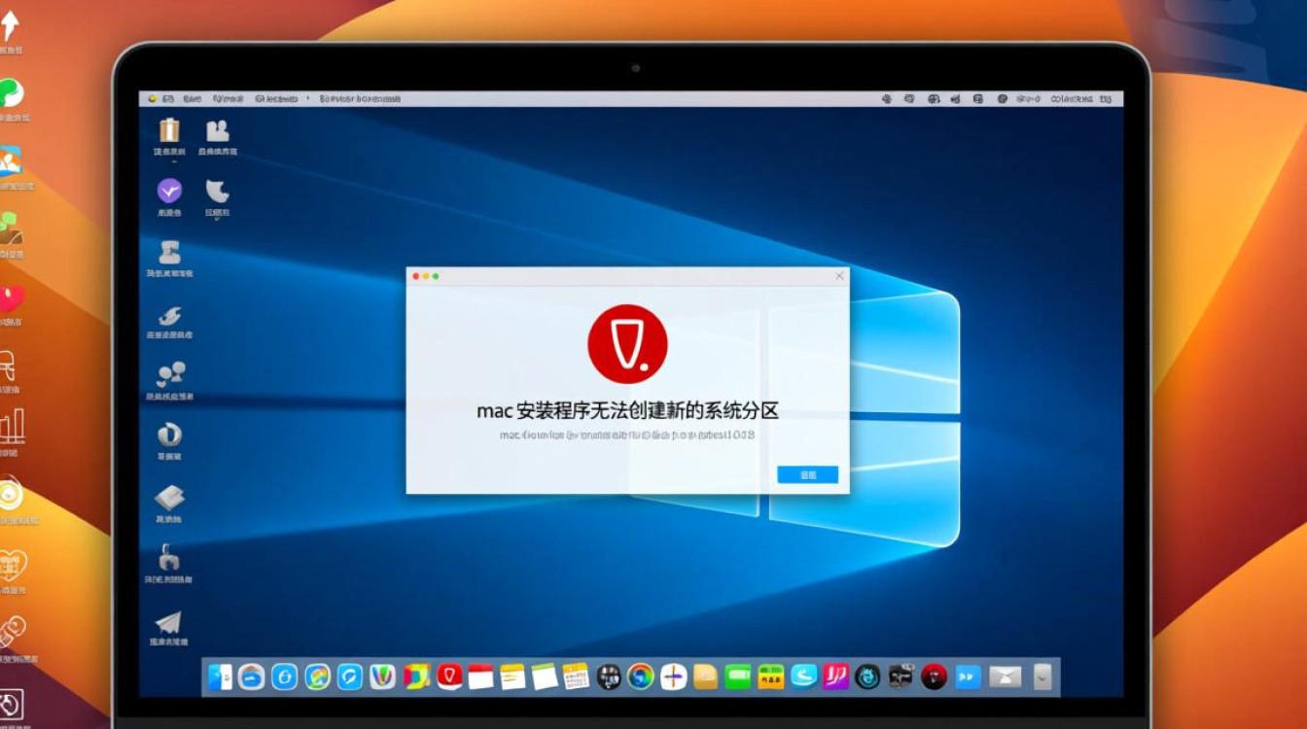The image size is (1307, 729).
Task: Open the tan folder icon in dock
Action: [706, 677]
